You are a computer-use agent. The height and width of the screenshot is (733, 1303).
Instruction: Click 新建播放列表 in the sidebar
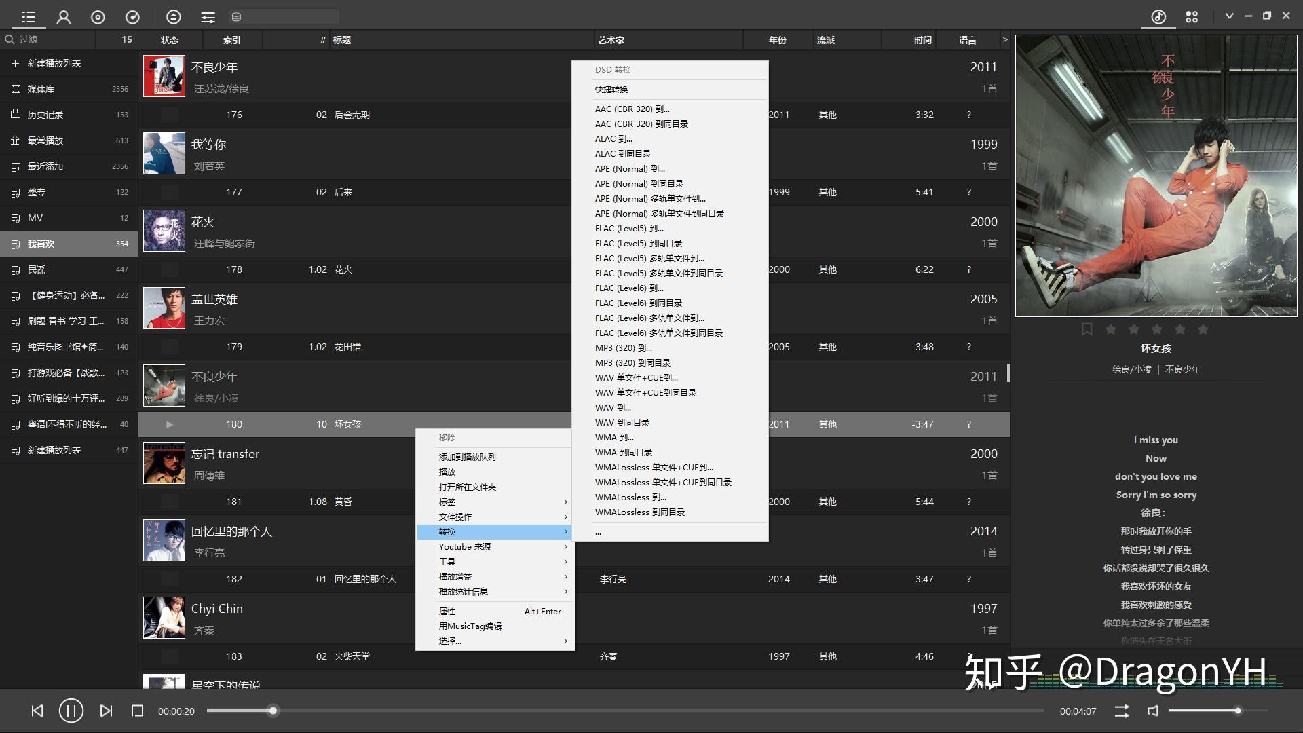pyautogui.click(x=53, y=62)
